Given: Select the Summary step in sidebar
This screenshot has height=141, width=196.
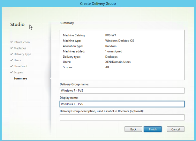Looking at the screenshot, I should point(20,78).
